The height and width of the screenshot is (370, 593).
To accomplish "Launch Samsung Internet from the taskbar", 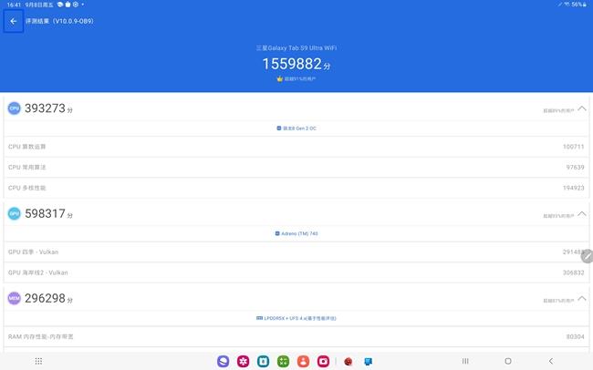I will 224,361.
